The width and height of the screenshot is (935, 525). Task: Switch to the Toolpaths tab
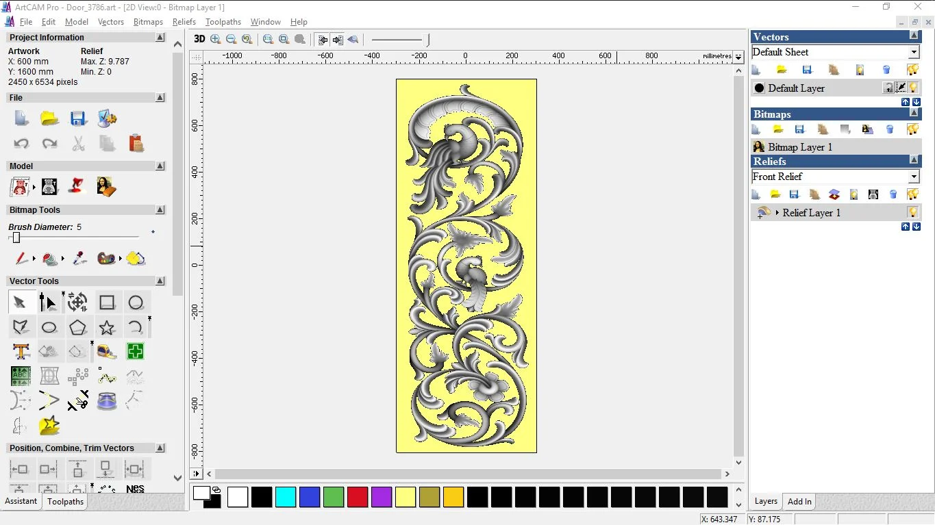click(65, 502)
